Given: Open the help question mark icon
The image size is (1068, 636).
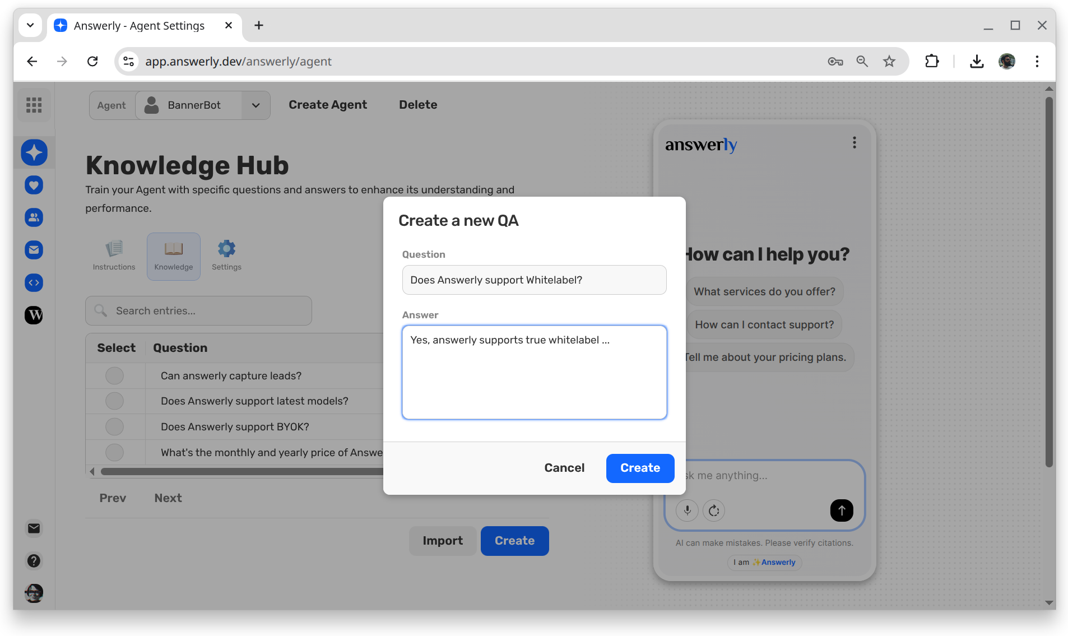Looking at the screenshot, I should point(34,561).
